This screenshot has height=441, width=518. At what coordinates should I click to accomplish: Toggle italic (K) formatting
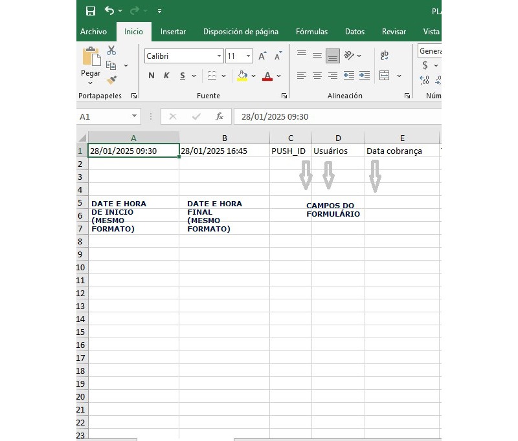(166, 76)
